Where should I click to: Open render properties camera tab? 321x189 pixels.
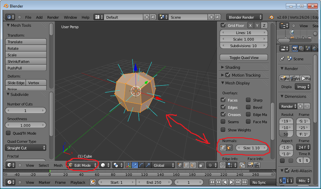click(x=295, y=48)
